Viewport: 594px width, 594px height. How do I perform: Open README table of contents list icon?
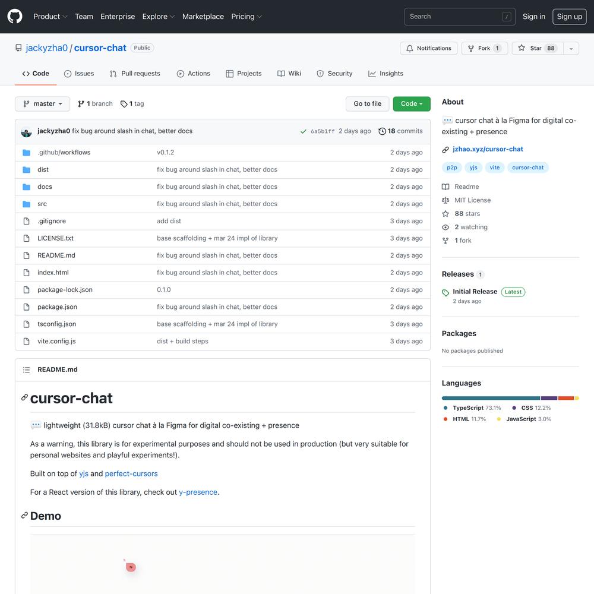[x=26, y=369]
